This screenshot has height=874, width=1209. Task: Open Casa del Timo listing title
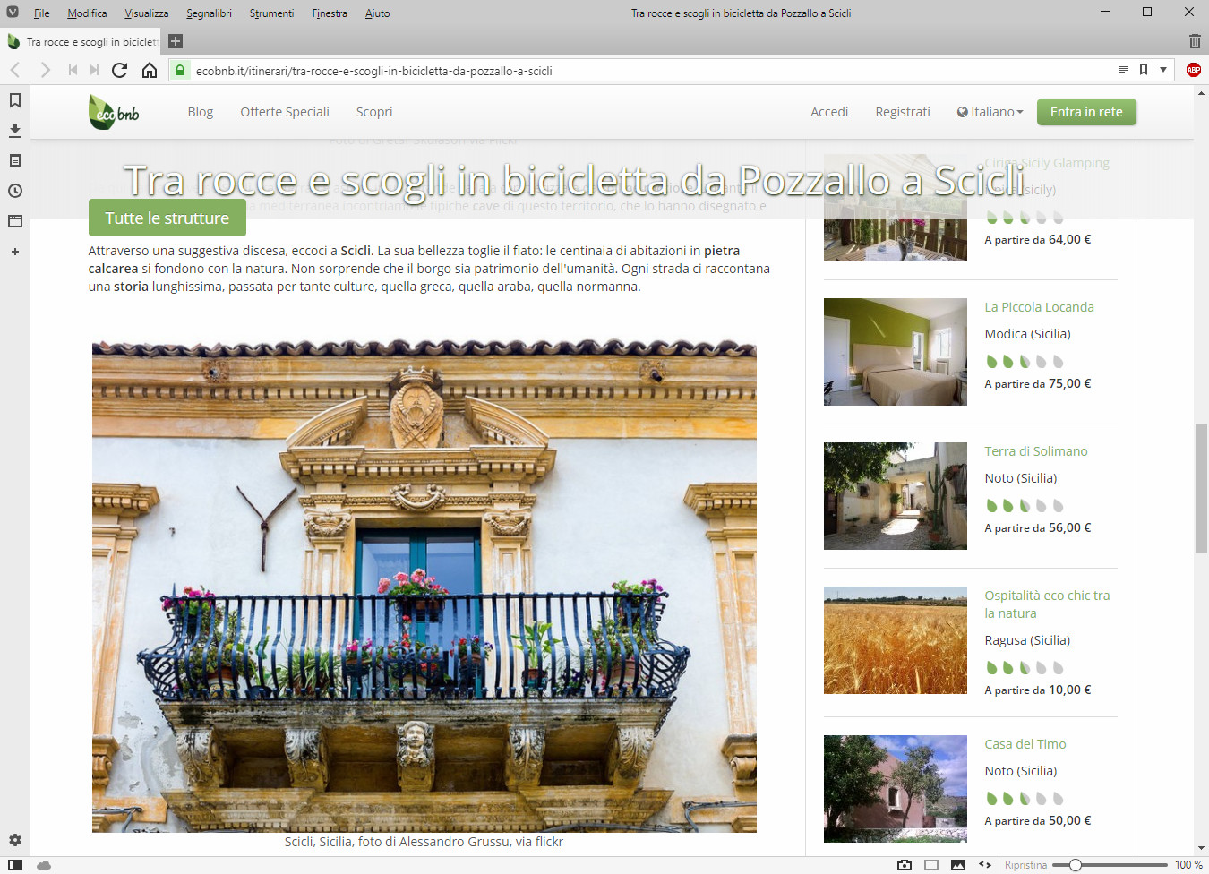1025,744
